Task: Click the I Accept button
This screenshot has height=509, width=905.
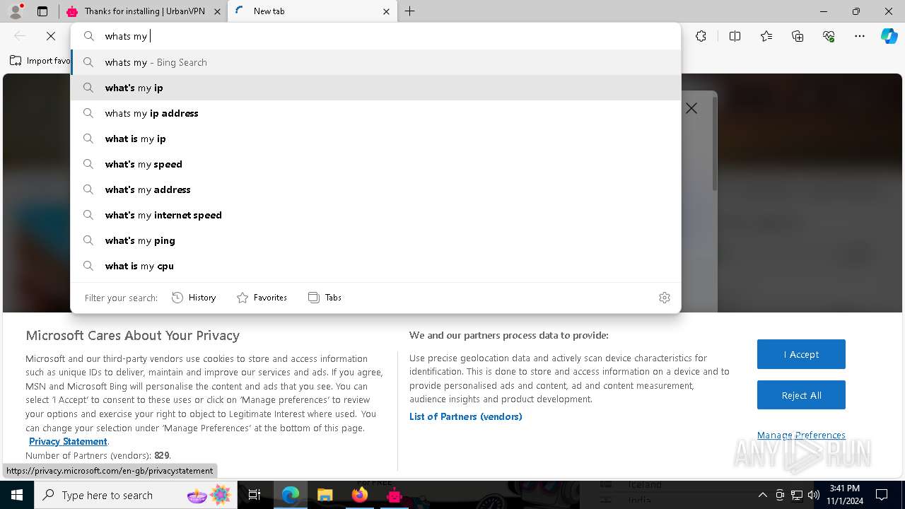Action: [801, 354]
